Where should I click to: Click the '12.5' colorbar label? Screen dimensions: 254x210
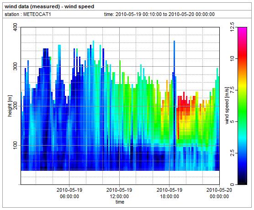232,27
